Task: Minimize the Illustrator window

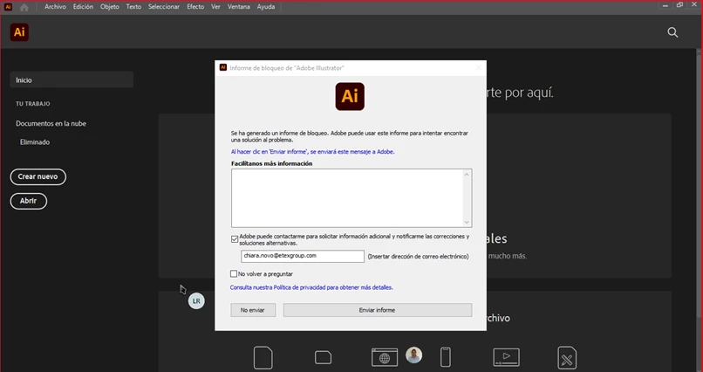Action: coord(665,5)
